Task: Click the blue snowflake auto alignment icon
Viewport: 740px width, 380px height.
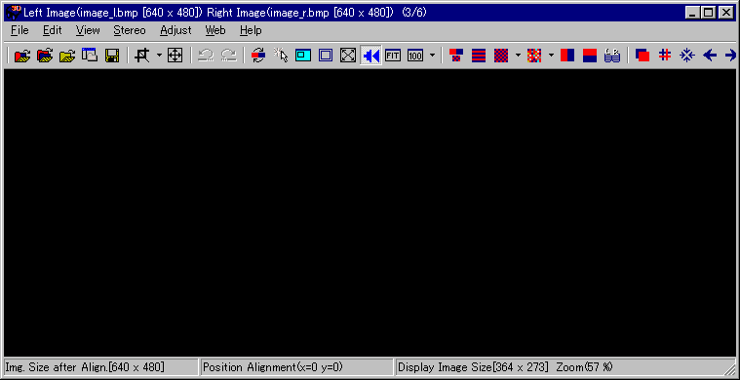Action: click(687, 56)
